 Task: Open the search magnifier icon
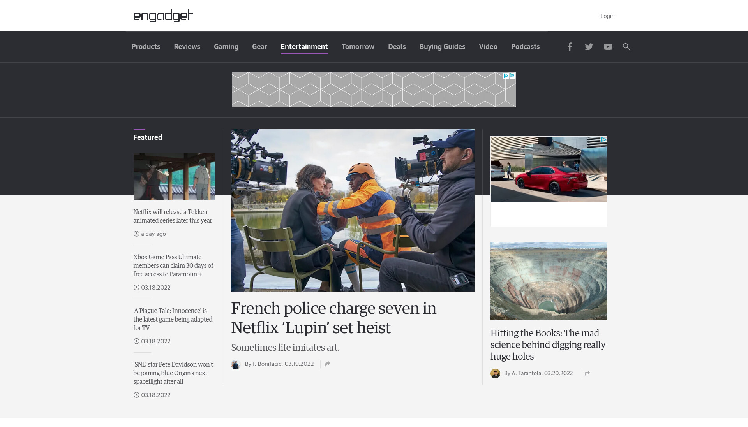(x=626, y=47)
